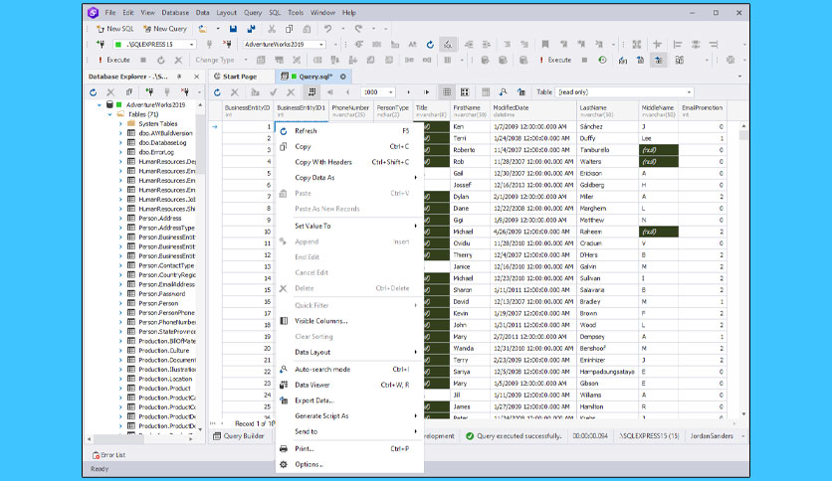Viewport: 832px width, 481px height.
Task: Collapse the AdventureWorks2019 tree node
Action: click(100, 105)
